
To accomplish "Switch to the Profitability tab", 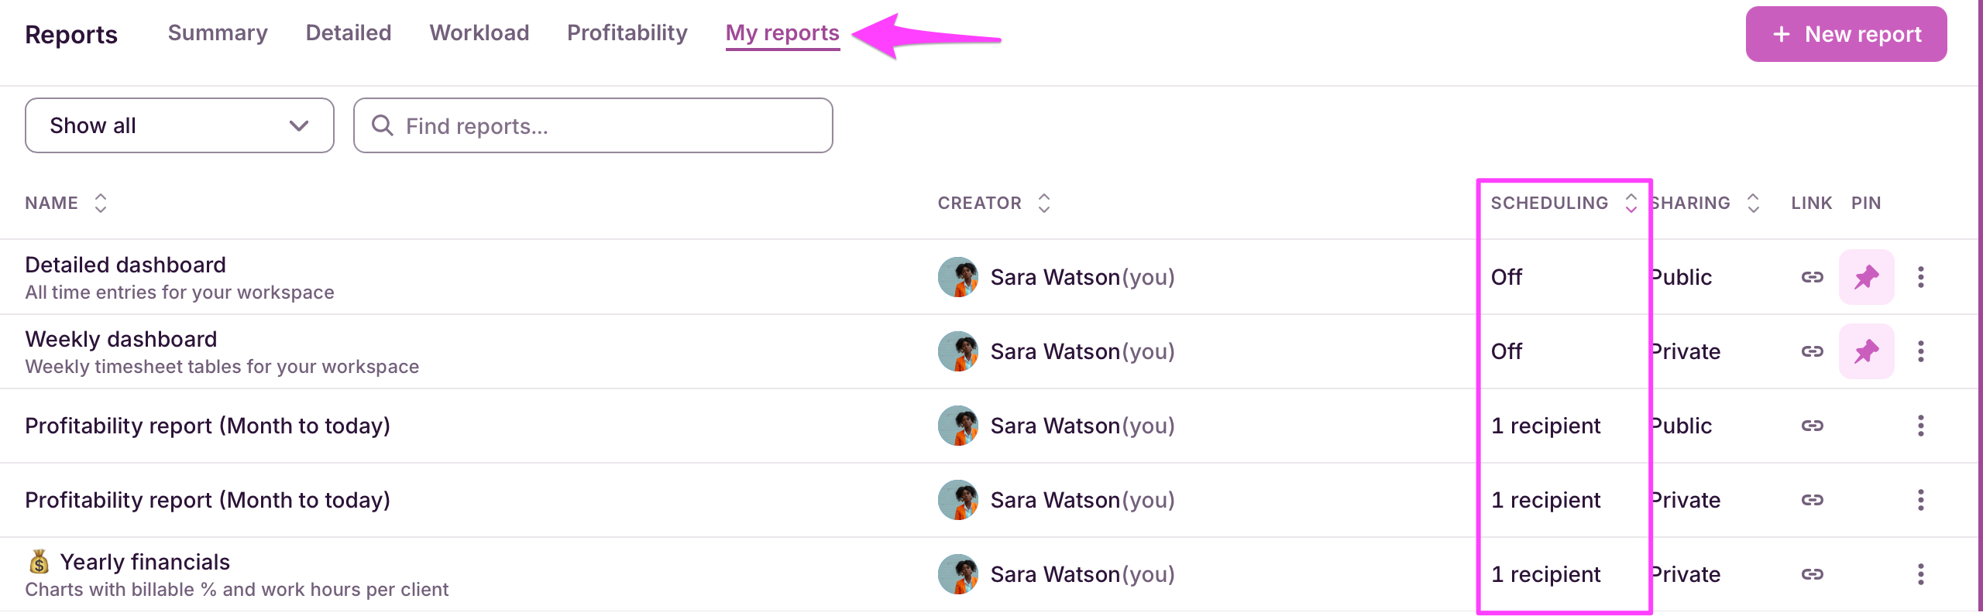I will pyautogui.click(x=627, y=33).
